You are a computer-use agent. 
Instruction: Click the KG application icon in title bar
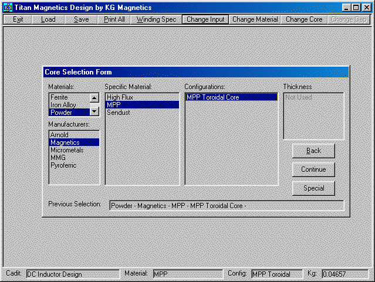[8, 8]
